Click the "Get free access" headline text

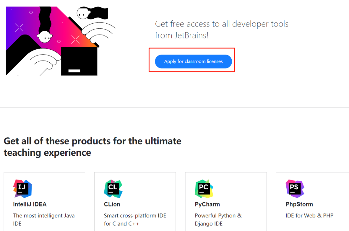click(x=221, y=29)
